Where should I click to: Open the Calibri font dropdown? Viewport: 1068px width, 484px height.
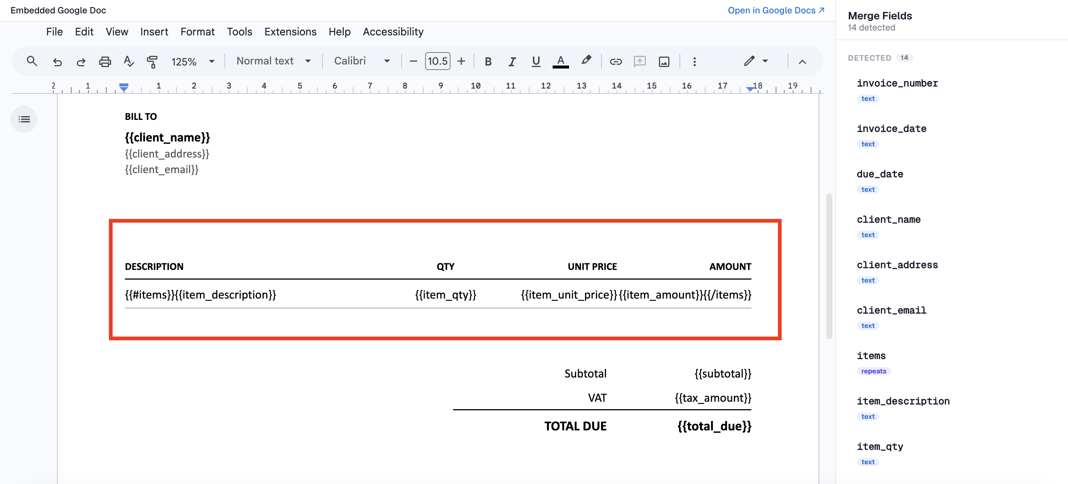[x=362, y=61]
